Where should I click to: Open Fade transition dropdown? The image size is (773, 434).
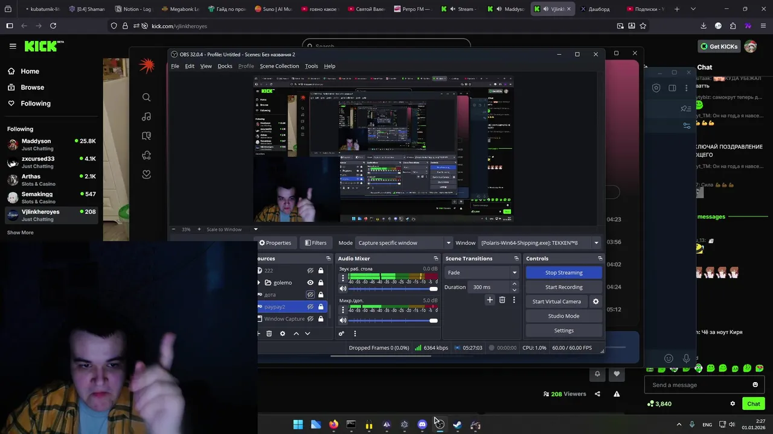pyautogui.click(x=482, y=272)
